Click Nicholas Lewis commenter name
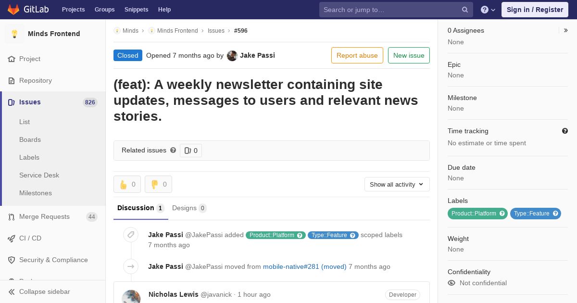The height and width of the screenshot is (303, 577). point(174,294)
